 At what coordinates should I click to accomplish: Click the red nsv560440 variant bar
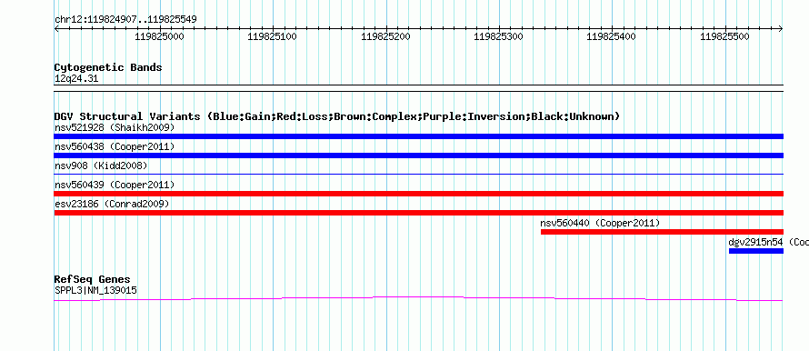[x=662, y=232]
